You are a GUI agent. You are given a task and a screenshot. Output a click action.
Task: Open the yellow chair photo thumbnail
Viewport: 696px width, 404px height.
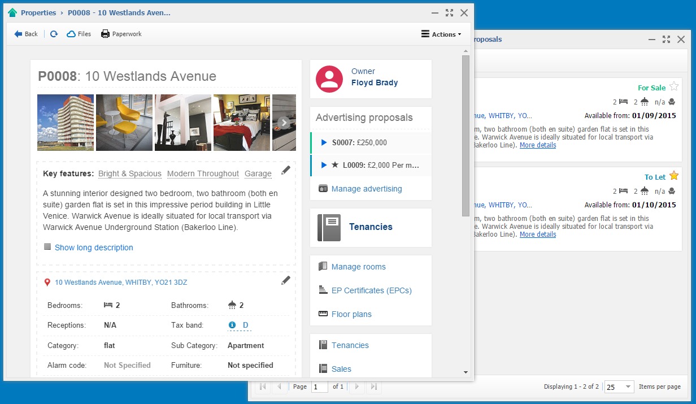click(x=124, y=123)
